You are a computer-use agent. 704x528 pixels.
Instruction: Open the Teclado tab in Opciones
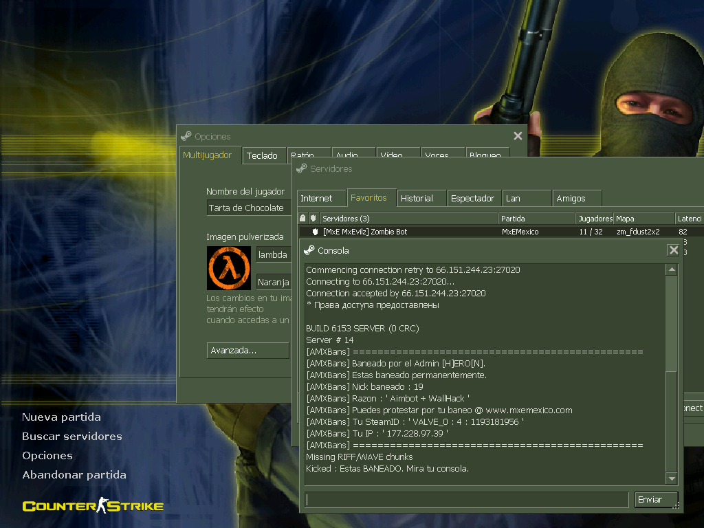click(x=264, y=155)
